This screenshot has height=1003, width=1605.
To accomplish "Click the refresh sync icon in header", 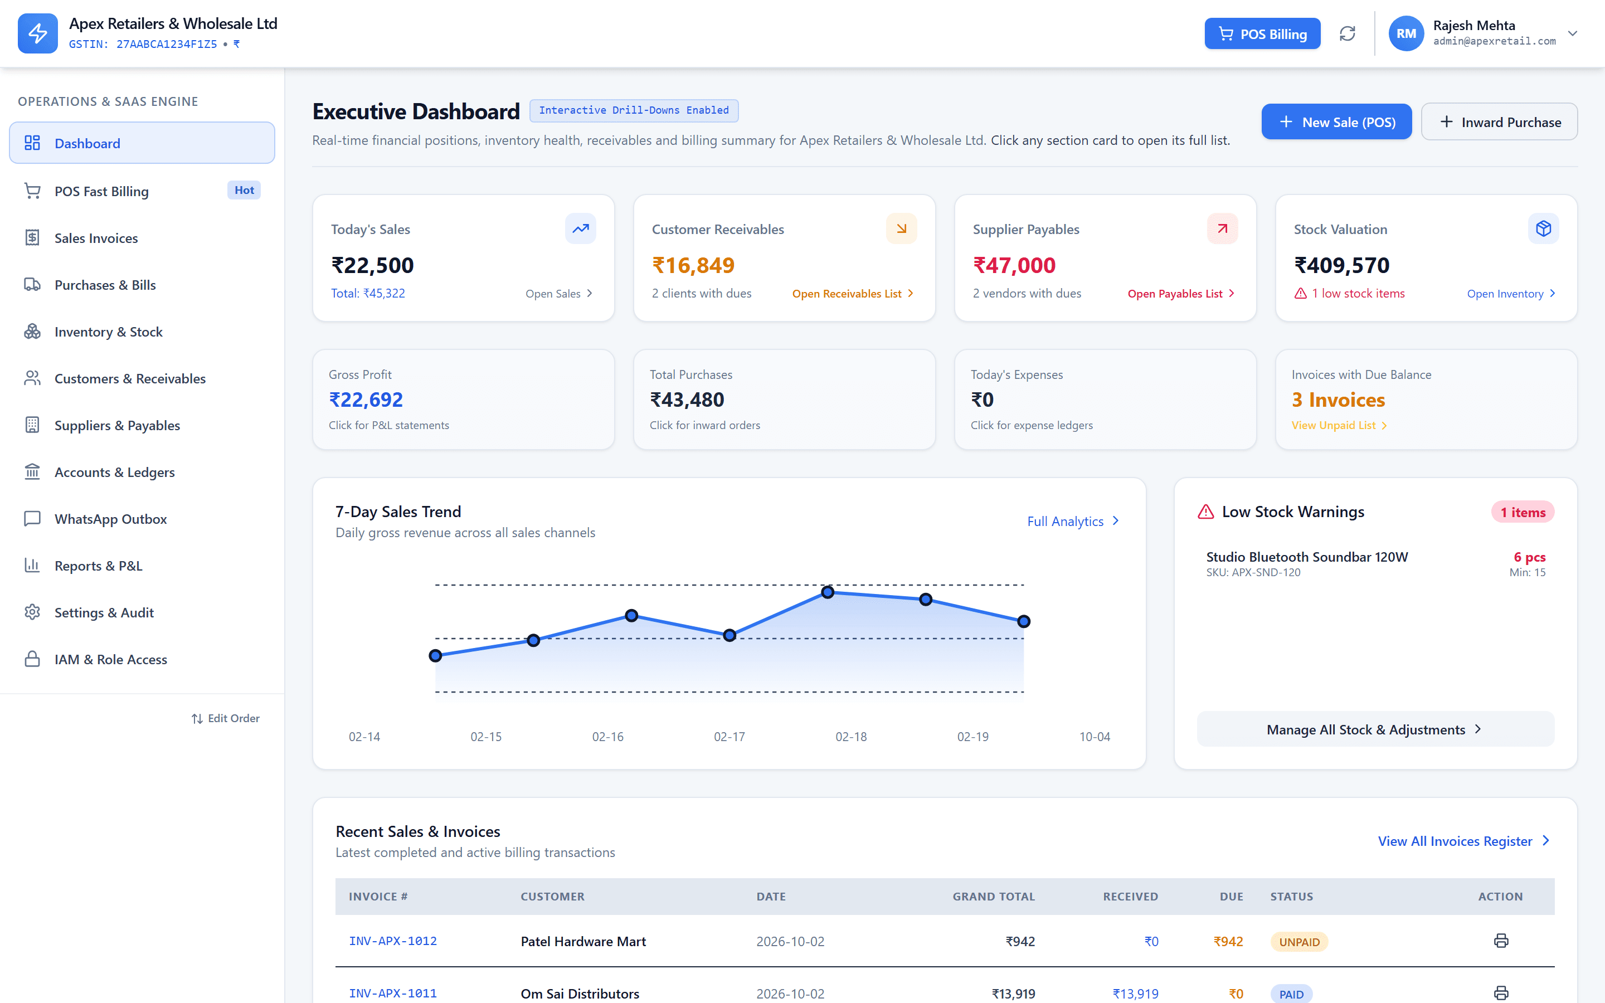I will (x=1347, y=33).
